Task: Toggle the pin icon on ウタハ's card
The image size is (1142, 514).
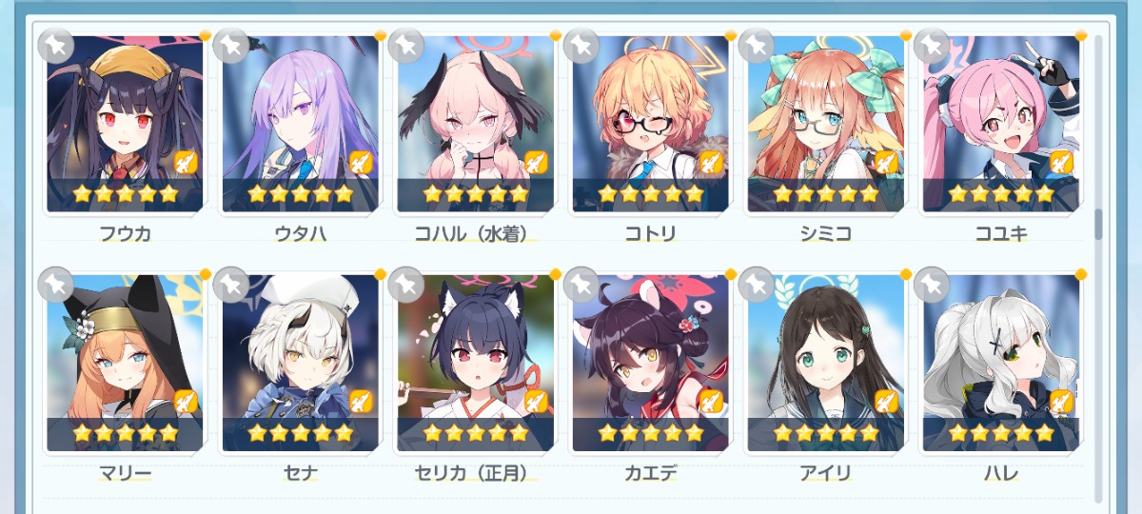Action: (231, 45)
